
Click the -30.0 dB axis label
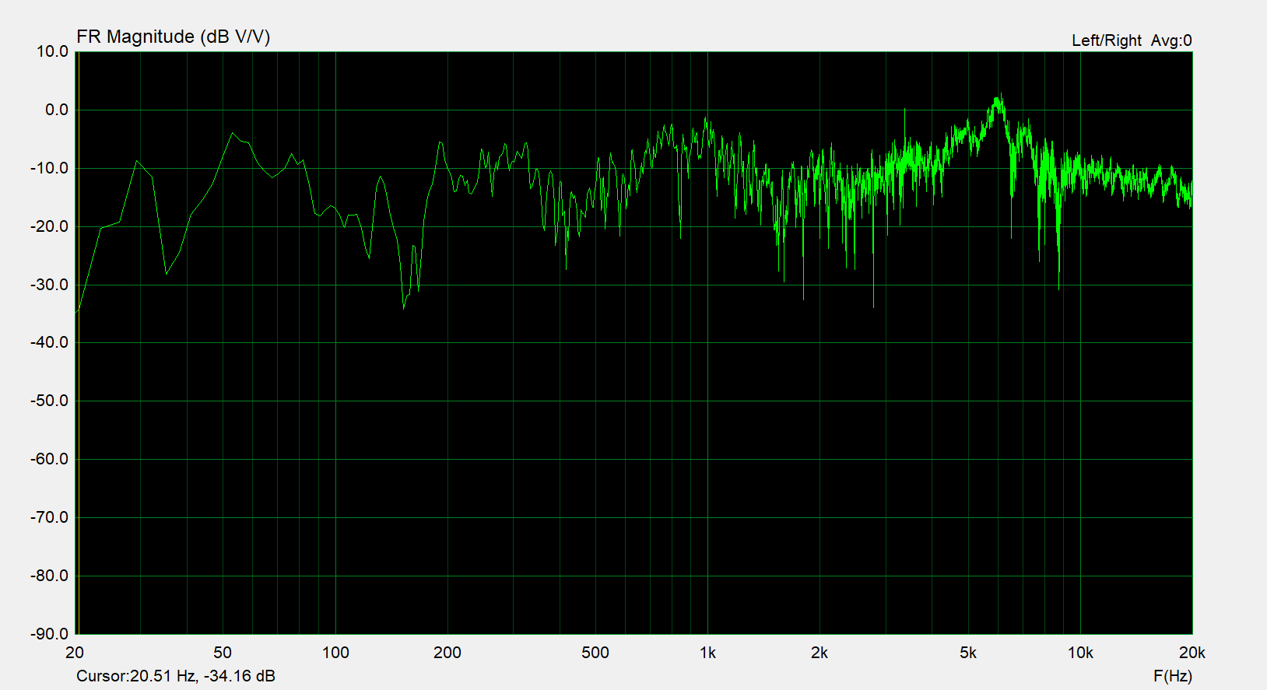click(49, 285)
